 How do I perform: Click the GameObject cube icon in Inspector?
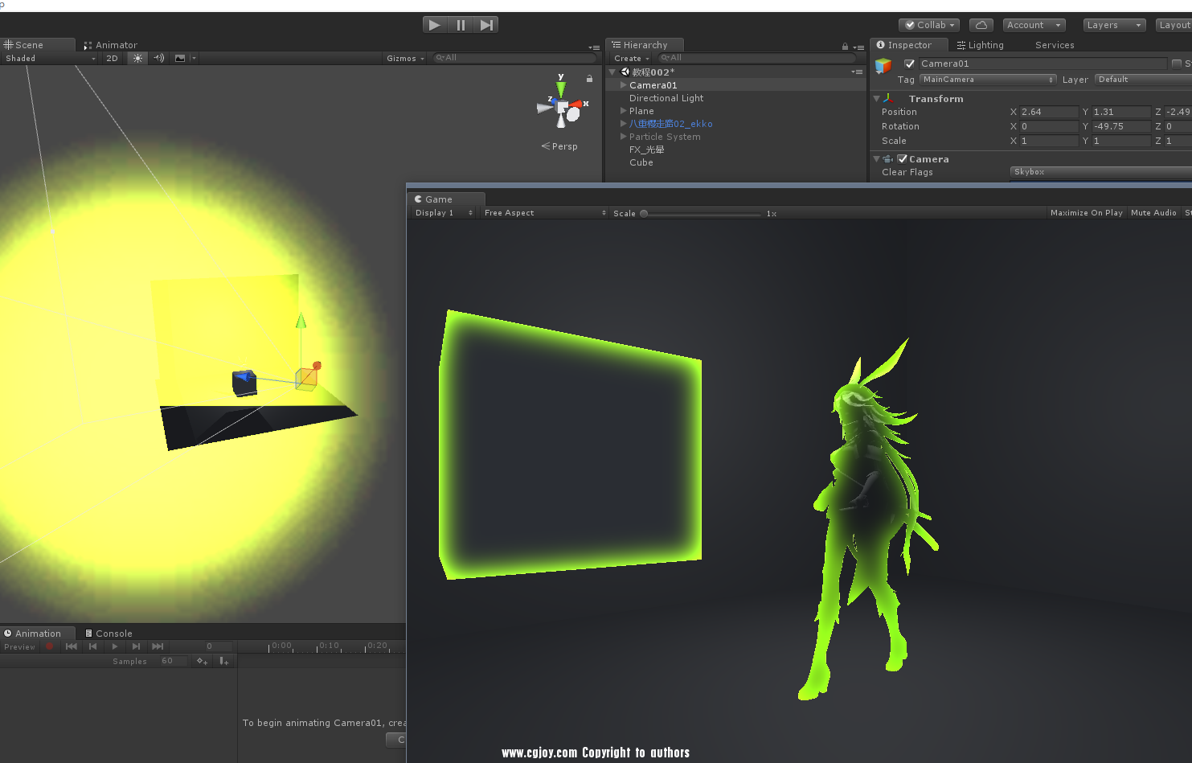[x=883, y=66]
